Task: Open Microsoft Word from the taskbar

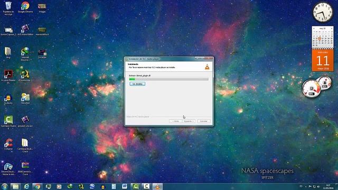Action: click(125, 186)
